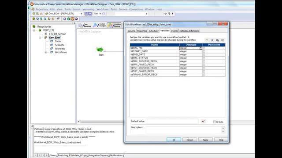
Task: Switch to the General tab
Action: (131, 31)
